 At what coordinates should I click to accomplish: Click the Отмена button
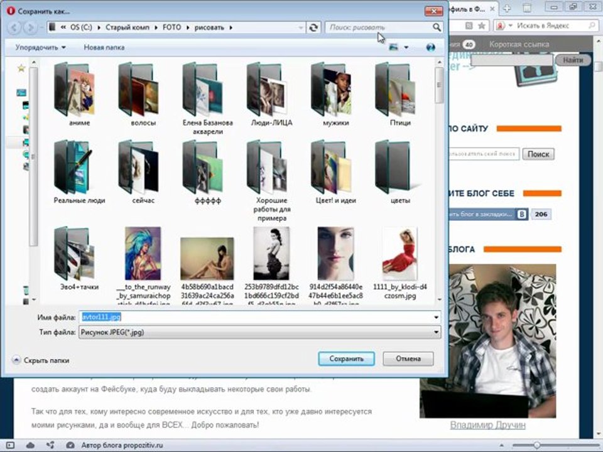coord(408,358)
